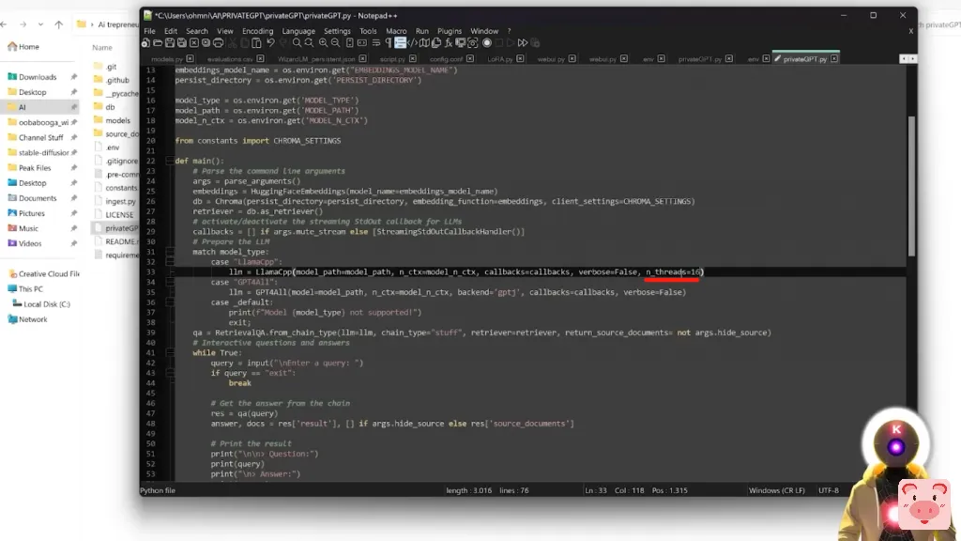Toggle the file monitoring eye icon

tap(473, 43)
